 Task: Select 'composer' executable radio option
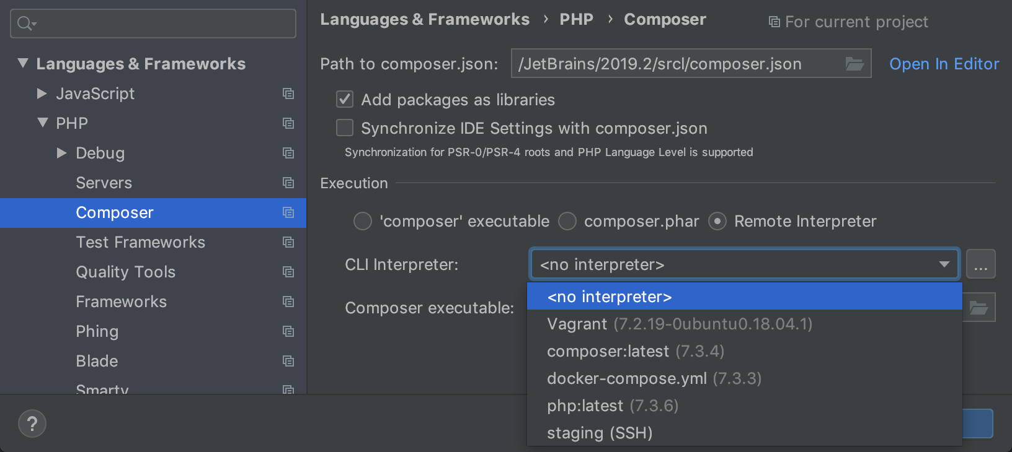click(363, 221)
